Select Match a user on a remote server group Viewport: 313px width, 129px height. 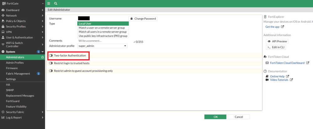tap(103, 28)
